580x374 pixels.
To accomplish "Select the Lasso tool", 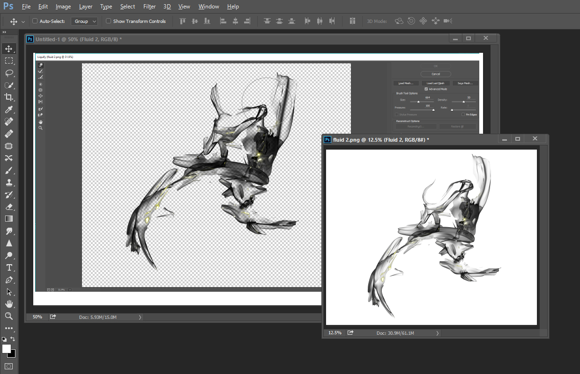I will [x=9, y=73].
